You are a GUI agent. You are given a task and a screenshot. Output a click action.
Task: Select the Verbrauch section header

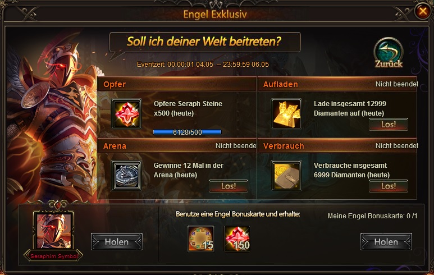coord(337,146)
